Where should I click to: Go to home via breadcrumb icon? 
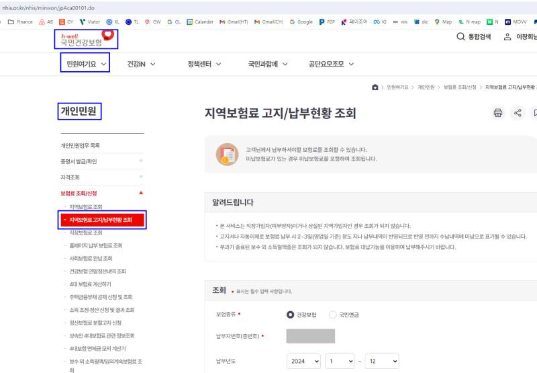(x=375, y=87)
